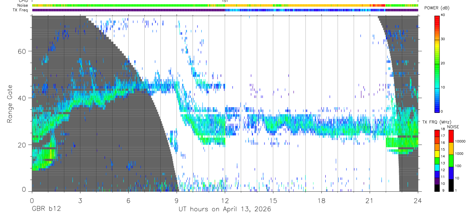Click the x-axis tick label '18'
The width and height of the screenshot is (470, 217).
point(321,200)
